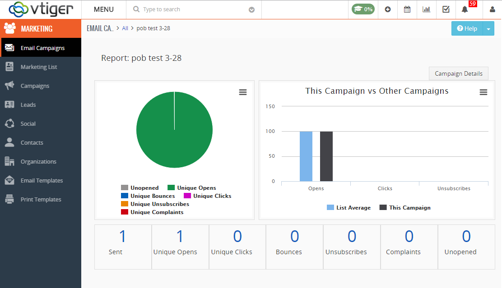Click the Campaign Details button
The image size is (502, 288).
459,73
